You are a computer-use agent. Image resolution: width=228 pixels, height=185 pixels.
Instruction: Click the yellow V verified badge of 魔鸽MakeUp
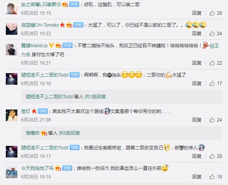tap(51, 46)
